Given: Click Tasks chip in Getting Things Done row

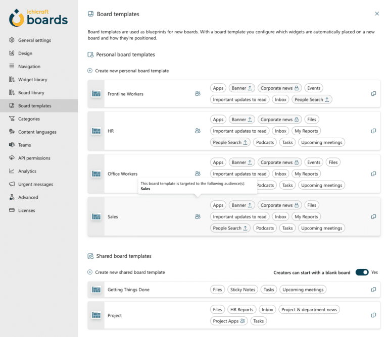Looking at the screenshot, I should (x=269, y=290).
